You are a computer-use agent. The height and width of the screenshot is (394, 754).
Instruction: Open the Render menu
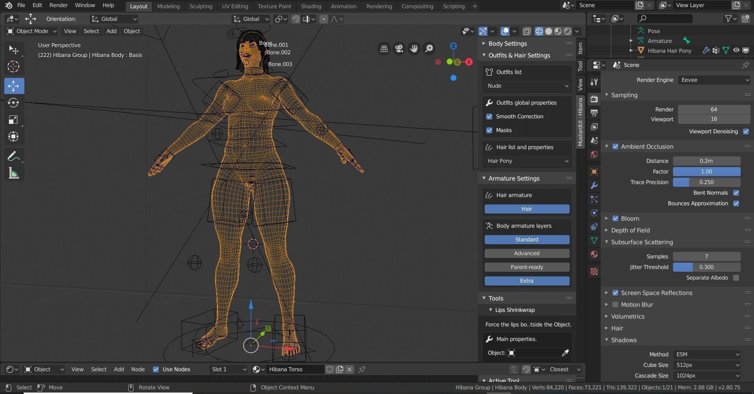pyautogui.click(x=59, y=5)
